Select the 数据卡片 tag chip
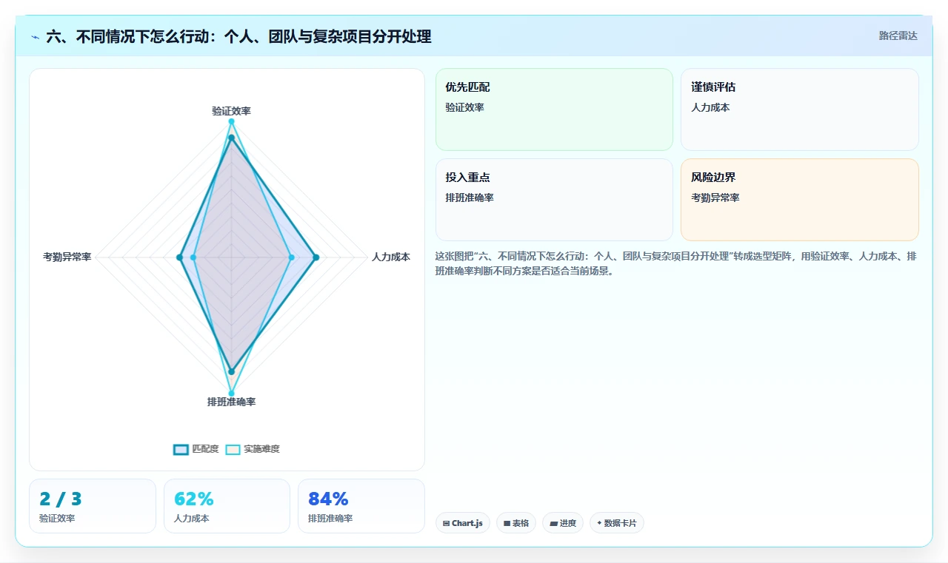948x563 pixels. click(617, 523)
